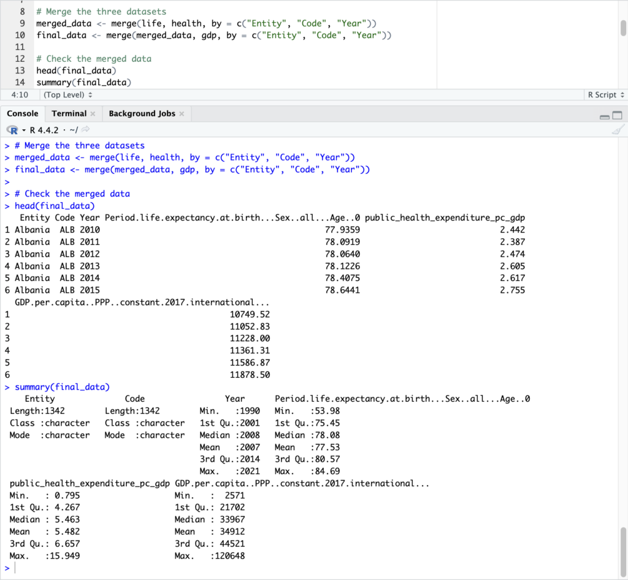This screenshot has width=628, height=580.
Task: Switch to the Background Jobs tab
Action: [142, 113]
